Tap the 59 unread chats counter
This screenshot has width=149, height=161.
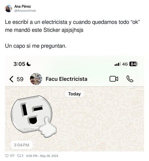pos(20,79)
